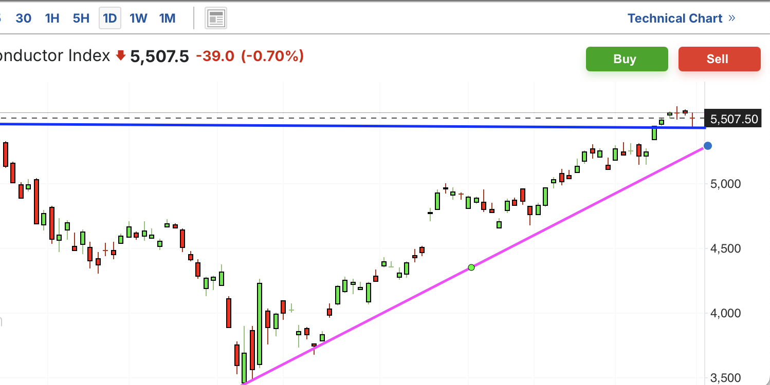
Task: Click the blue endpoint dot of trendline
Action: 707,146
